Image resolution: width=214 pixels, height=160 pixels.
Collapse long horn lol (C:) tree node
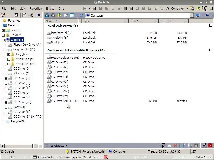(6, 50)
